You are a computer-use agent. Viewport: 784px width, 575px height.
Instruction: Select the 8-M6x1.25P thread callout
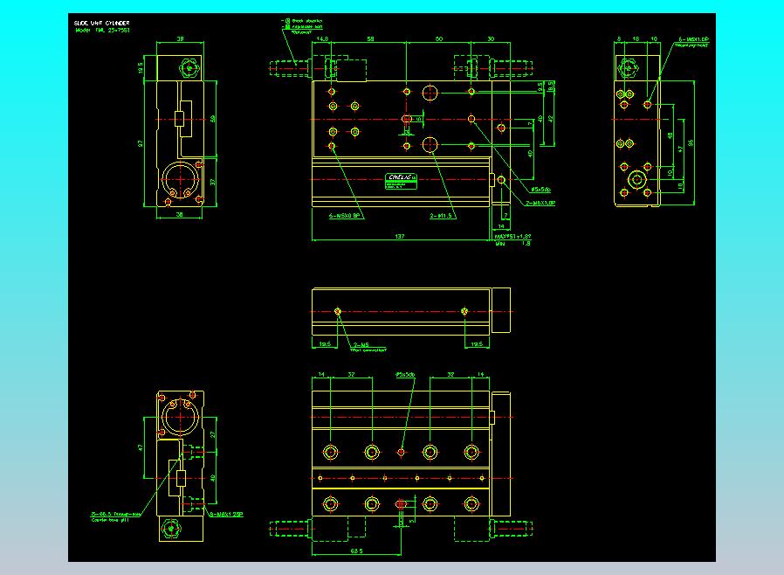tap(226, 514)
